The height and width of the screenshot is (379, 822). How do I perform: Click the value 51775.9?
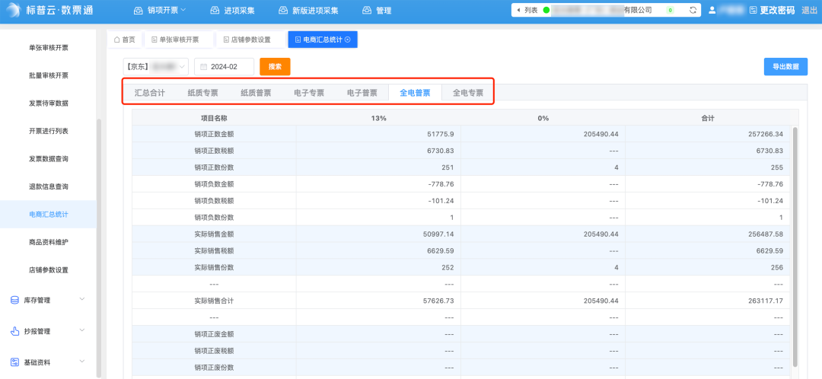441,134
